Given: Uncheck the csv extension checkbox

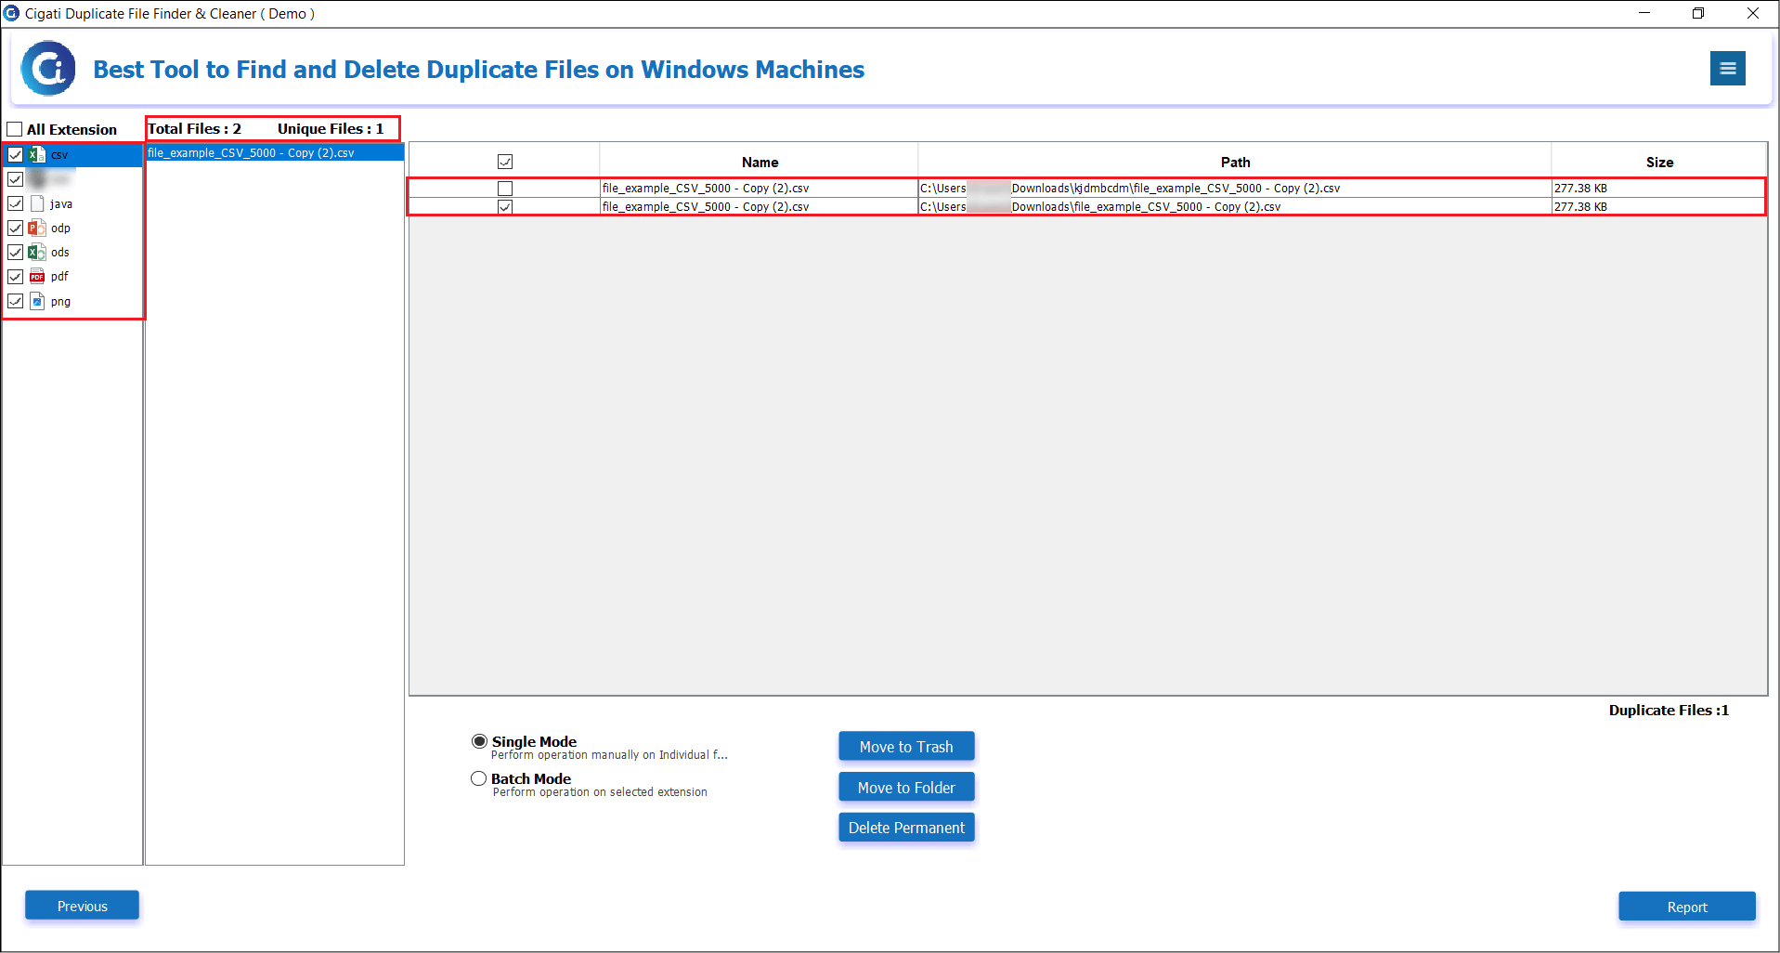Looking at the screenshot, I should tap(15, 155).
